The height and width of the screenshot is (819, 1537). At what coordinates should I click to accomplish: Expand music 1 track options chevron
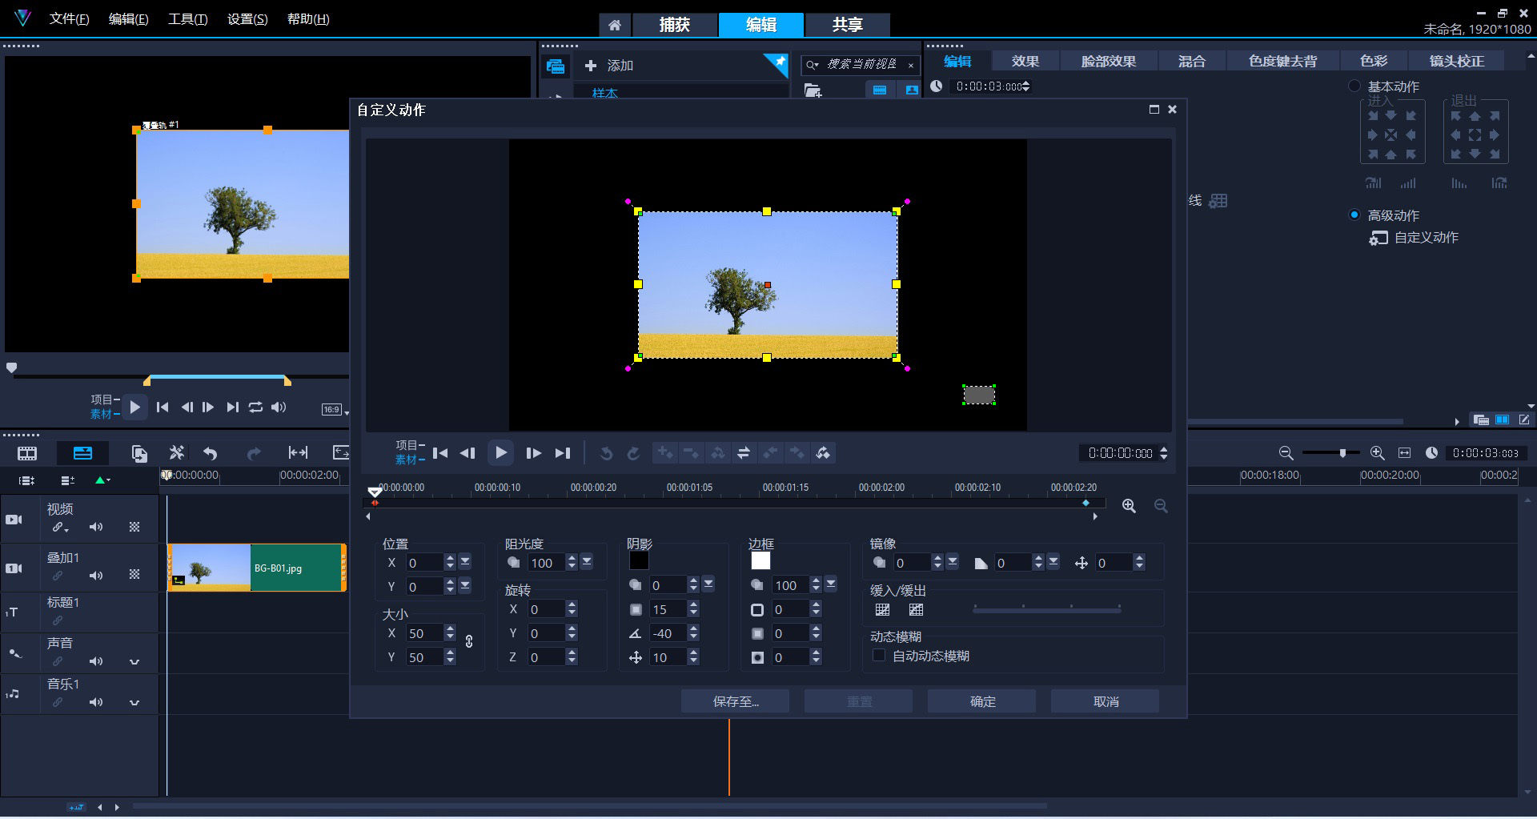(x=134, y=703)
